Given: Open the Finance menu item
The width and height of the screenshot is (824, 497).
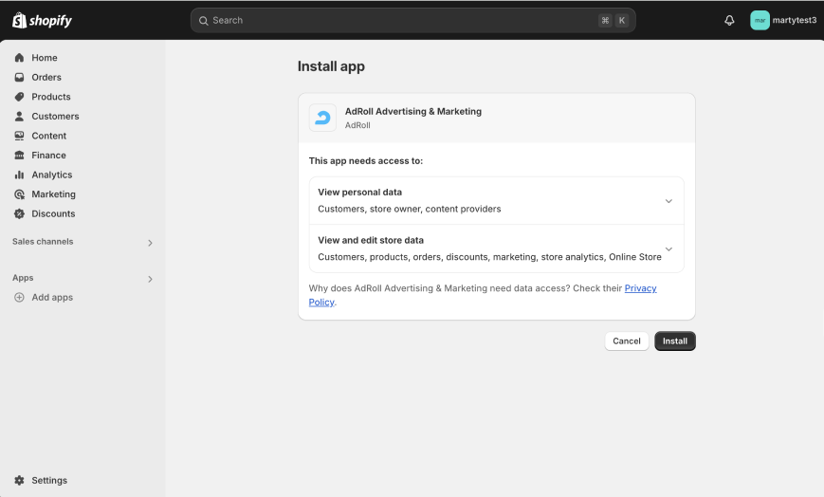Looking at the screenshot, I should 48,156.
